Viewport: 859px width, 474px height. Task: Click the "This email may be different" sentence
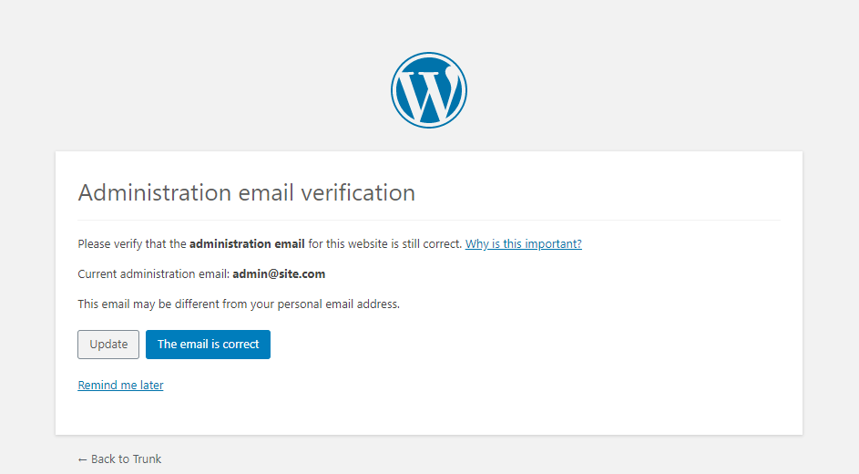click(x=239, y=304)
